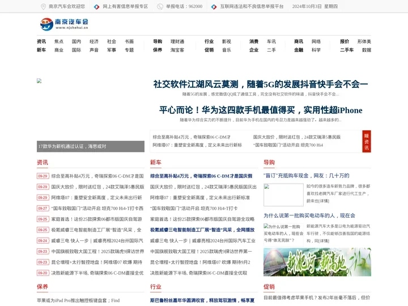Open the 影视 navigation item
The image size is (408, 306).
point(227,41)
